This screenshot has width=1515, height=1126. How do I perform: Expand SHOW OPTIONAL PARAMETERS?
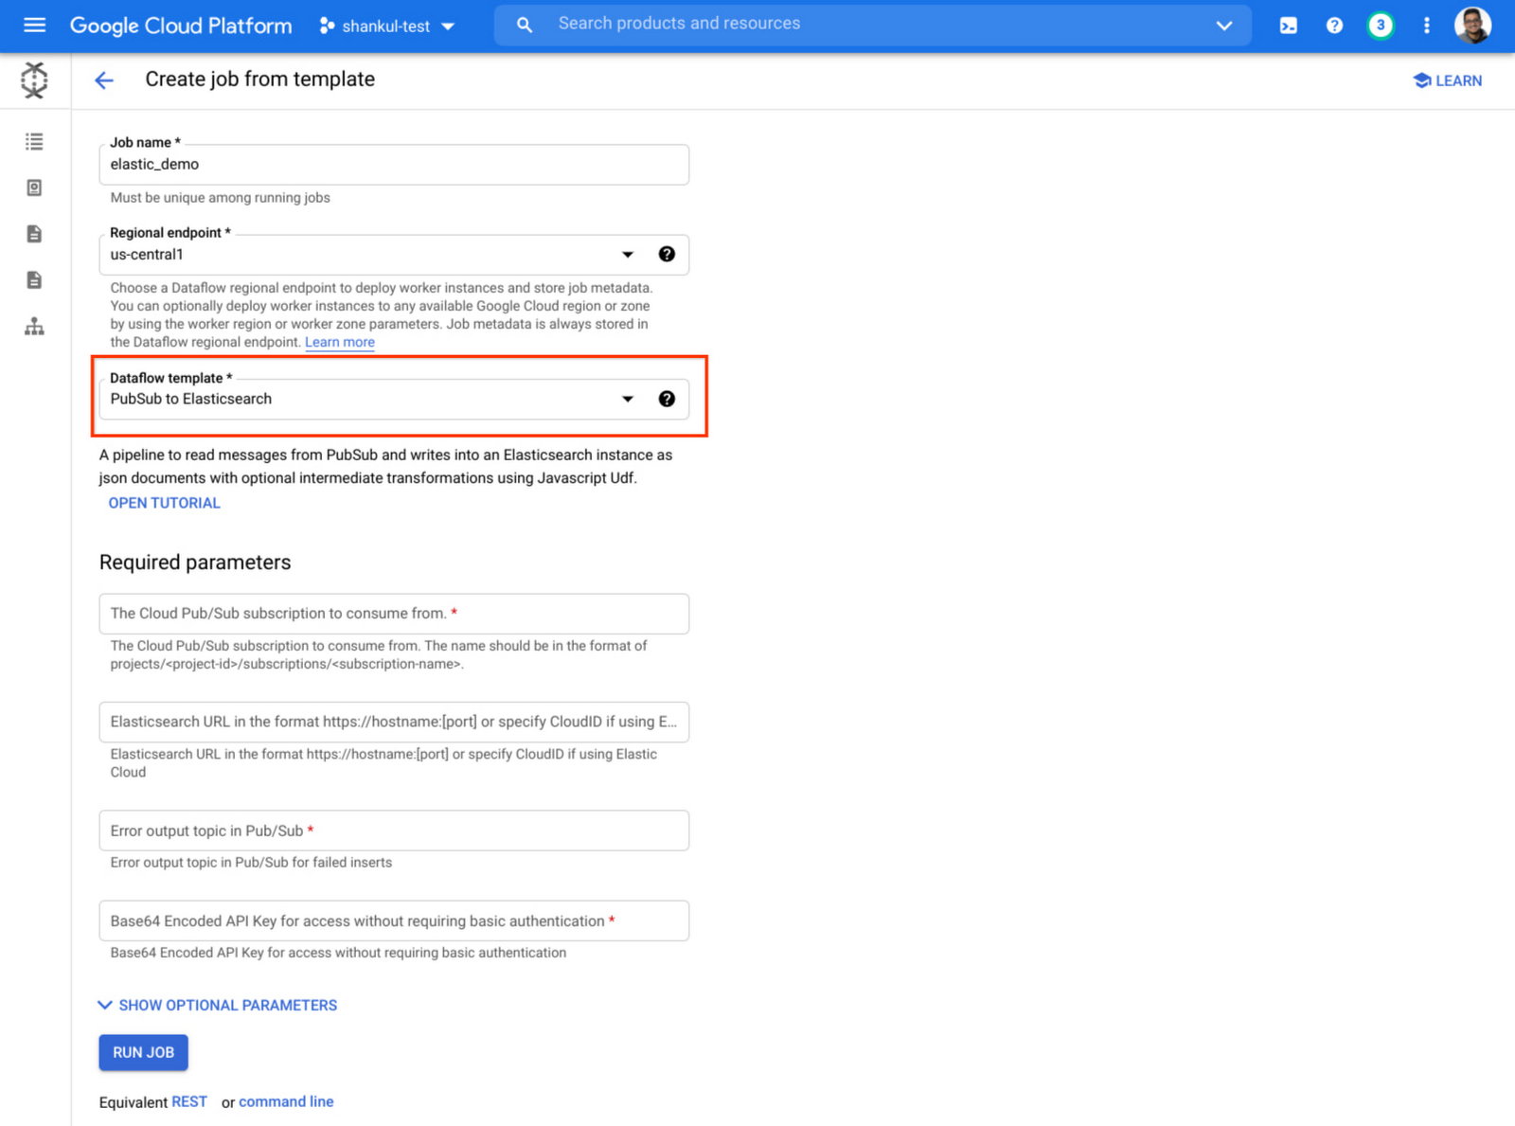[x=218, y=1005]
